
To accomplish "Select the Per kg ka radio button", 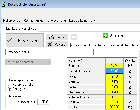I will pyautogui.click(x=9, y=89).
